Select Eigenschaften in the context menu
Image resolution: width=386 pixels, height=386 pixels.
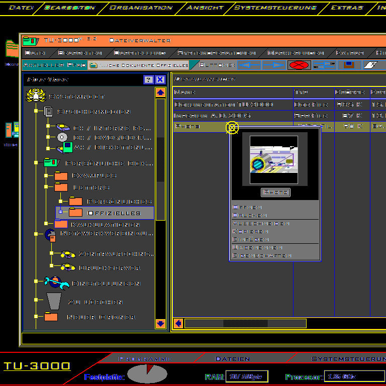click(x=262, y=255)
